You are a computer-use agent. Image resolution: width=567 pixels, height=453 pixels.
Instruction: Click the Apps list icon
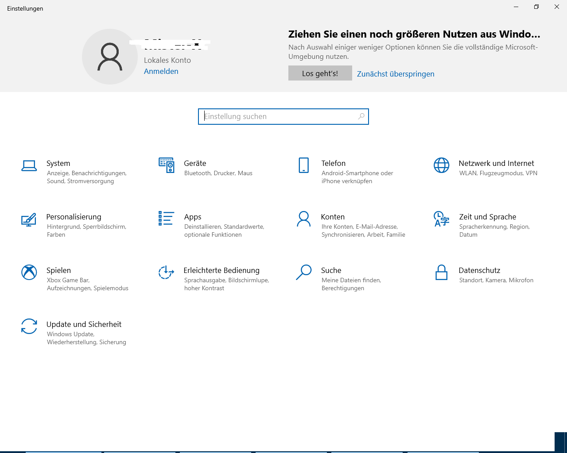[166, 219]
